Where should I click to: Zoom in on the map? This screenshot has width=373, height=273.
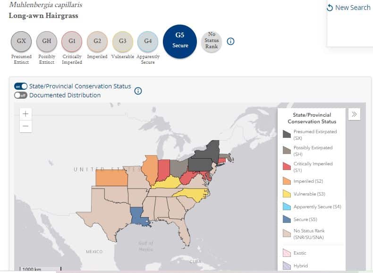pos(25,114)
